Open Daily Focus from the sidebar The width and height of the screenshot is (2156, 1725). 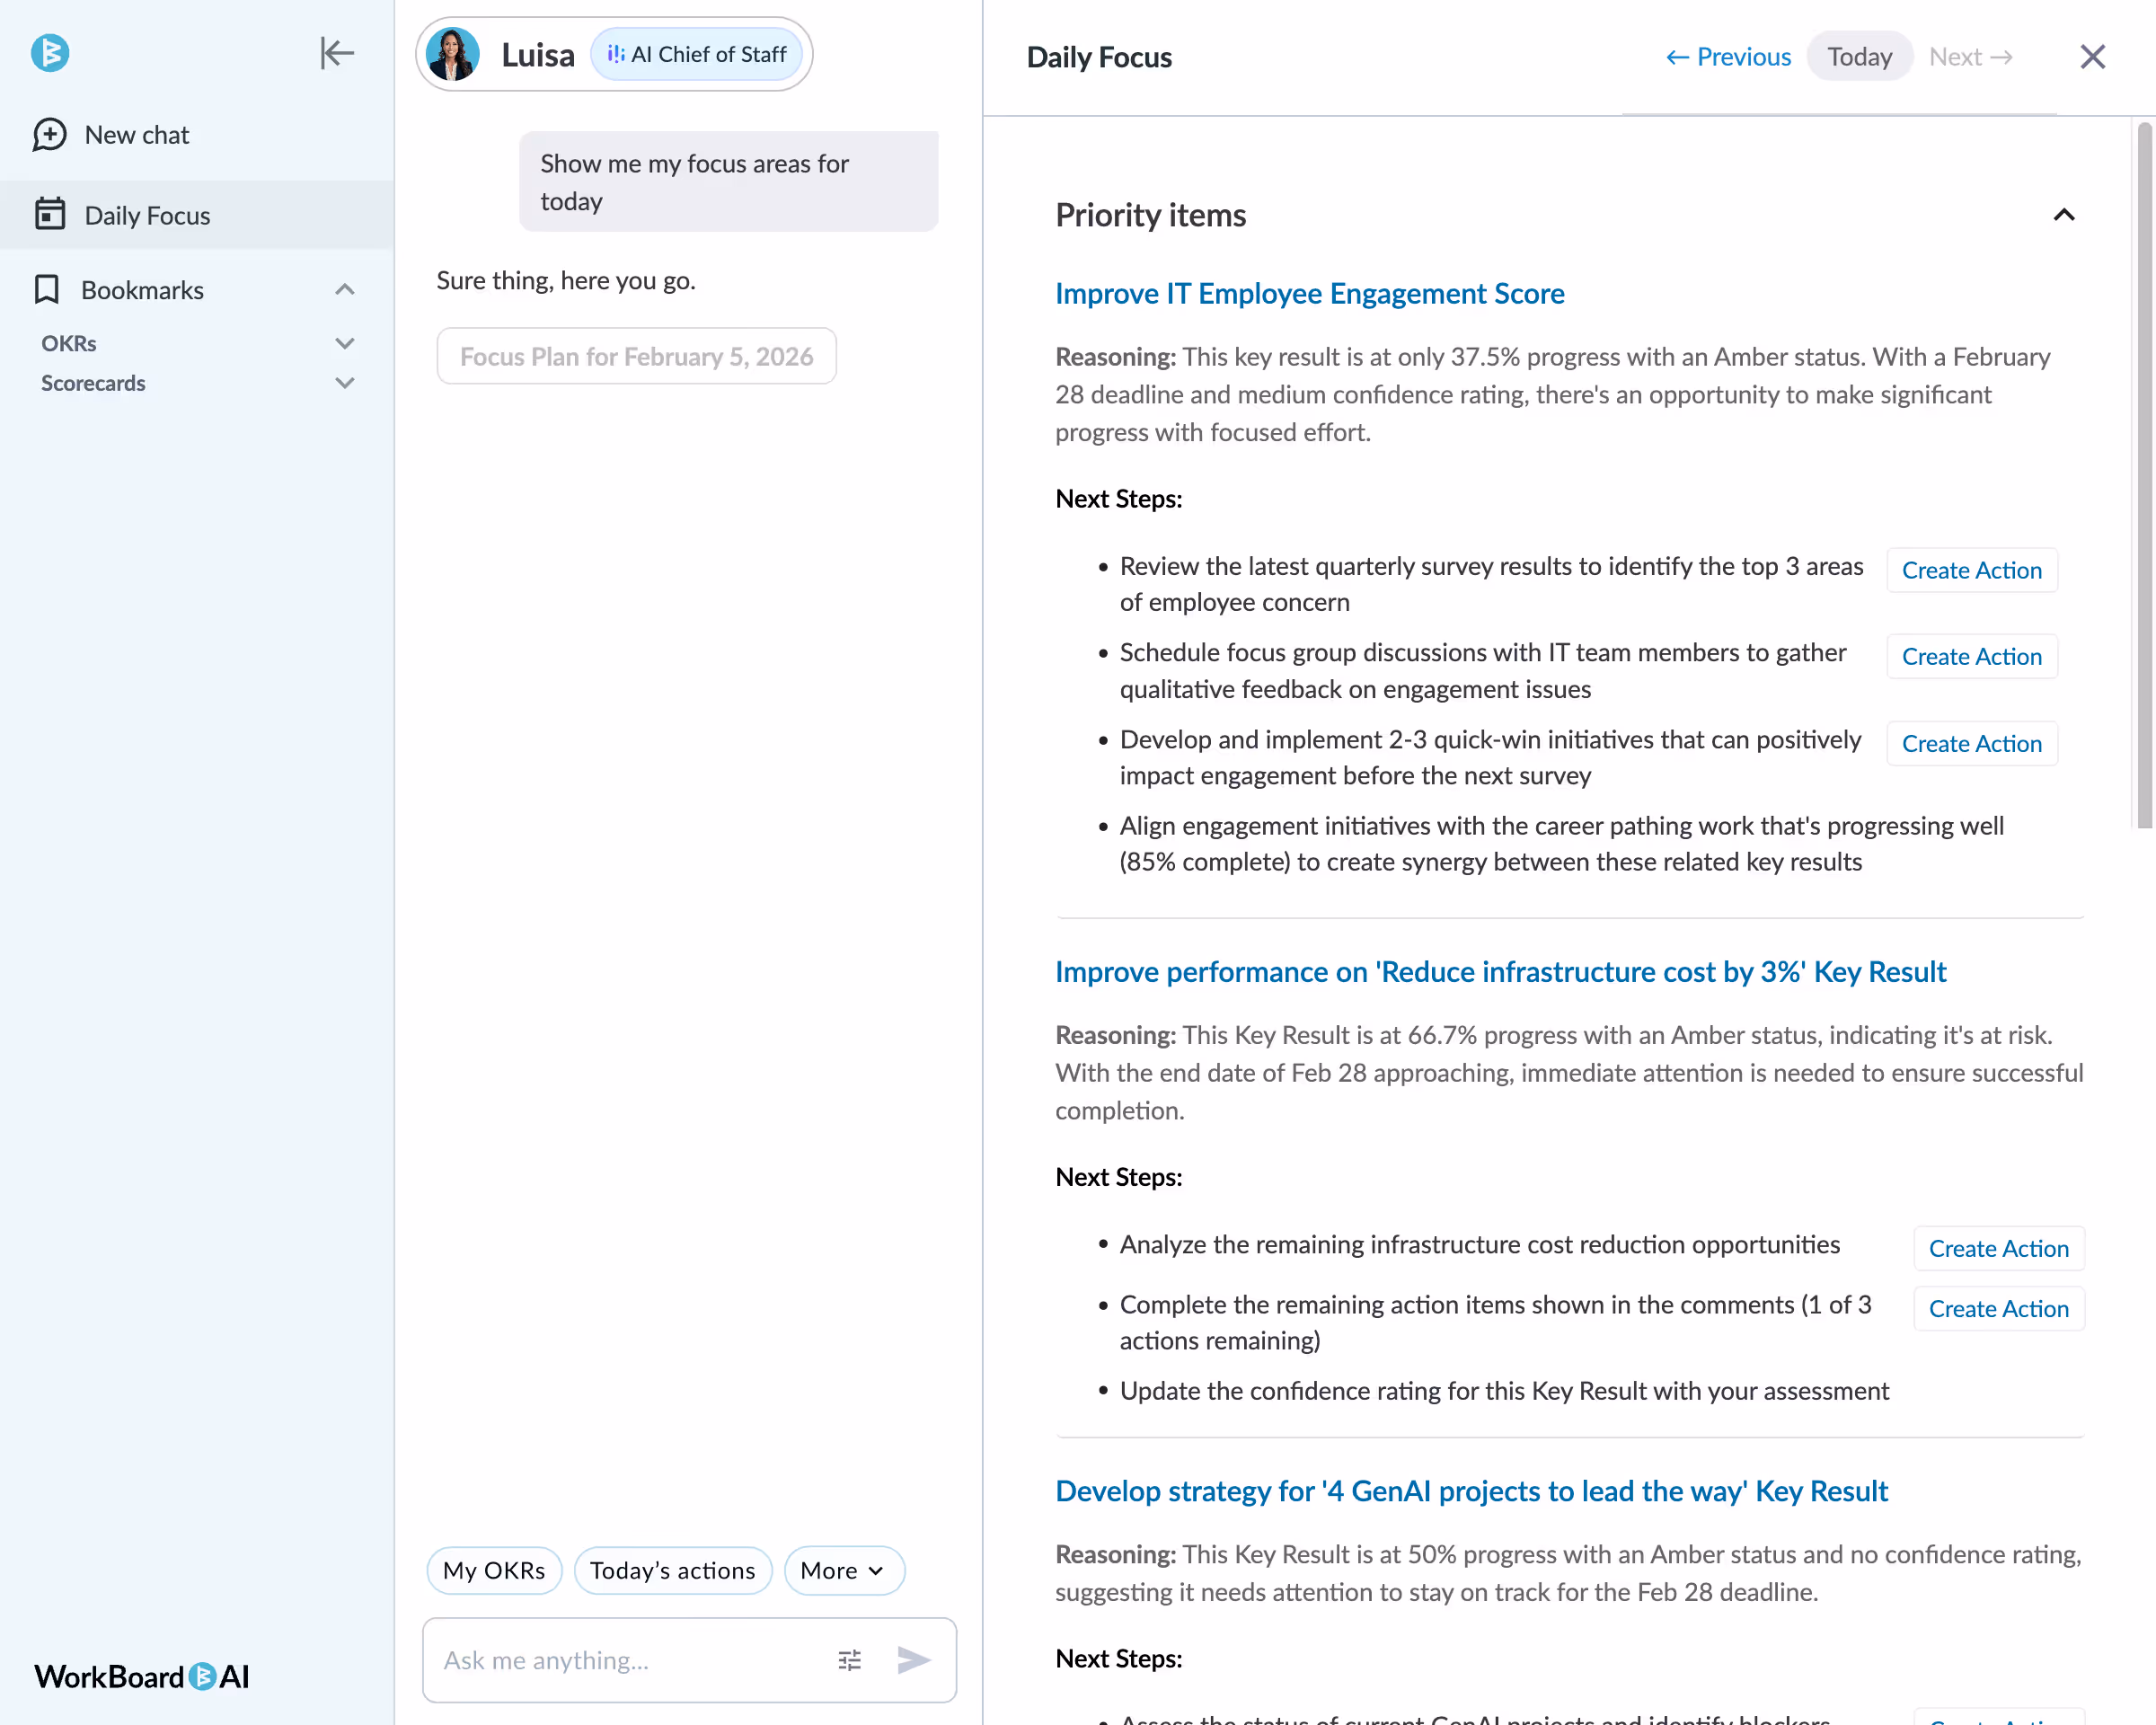[x=146, y=215]
